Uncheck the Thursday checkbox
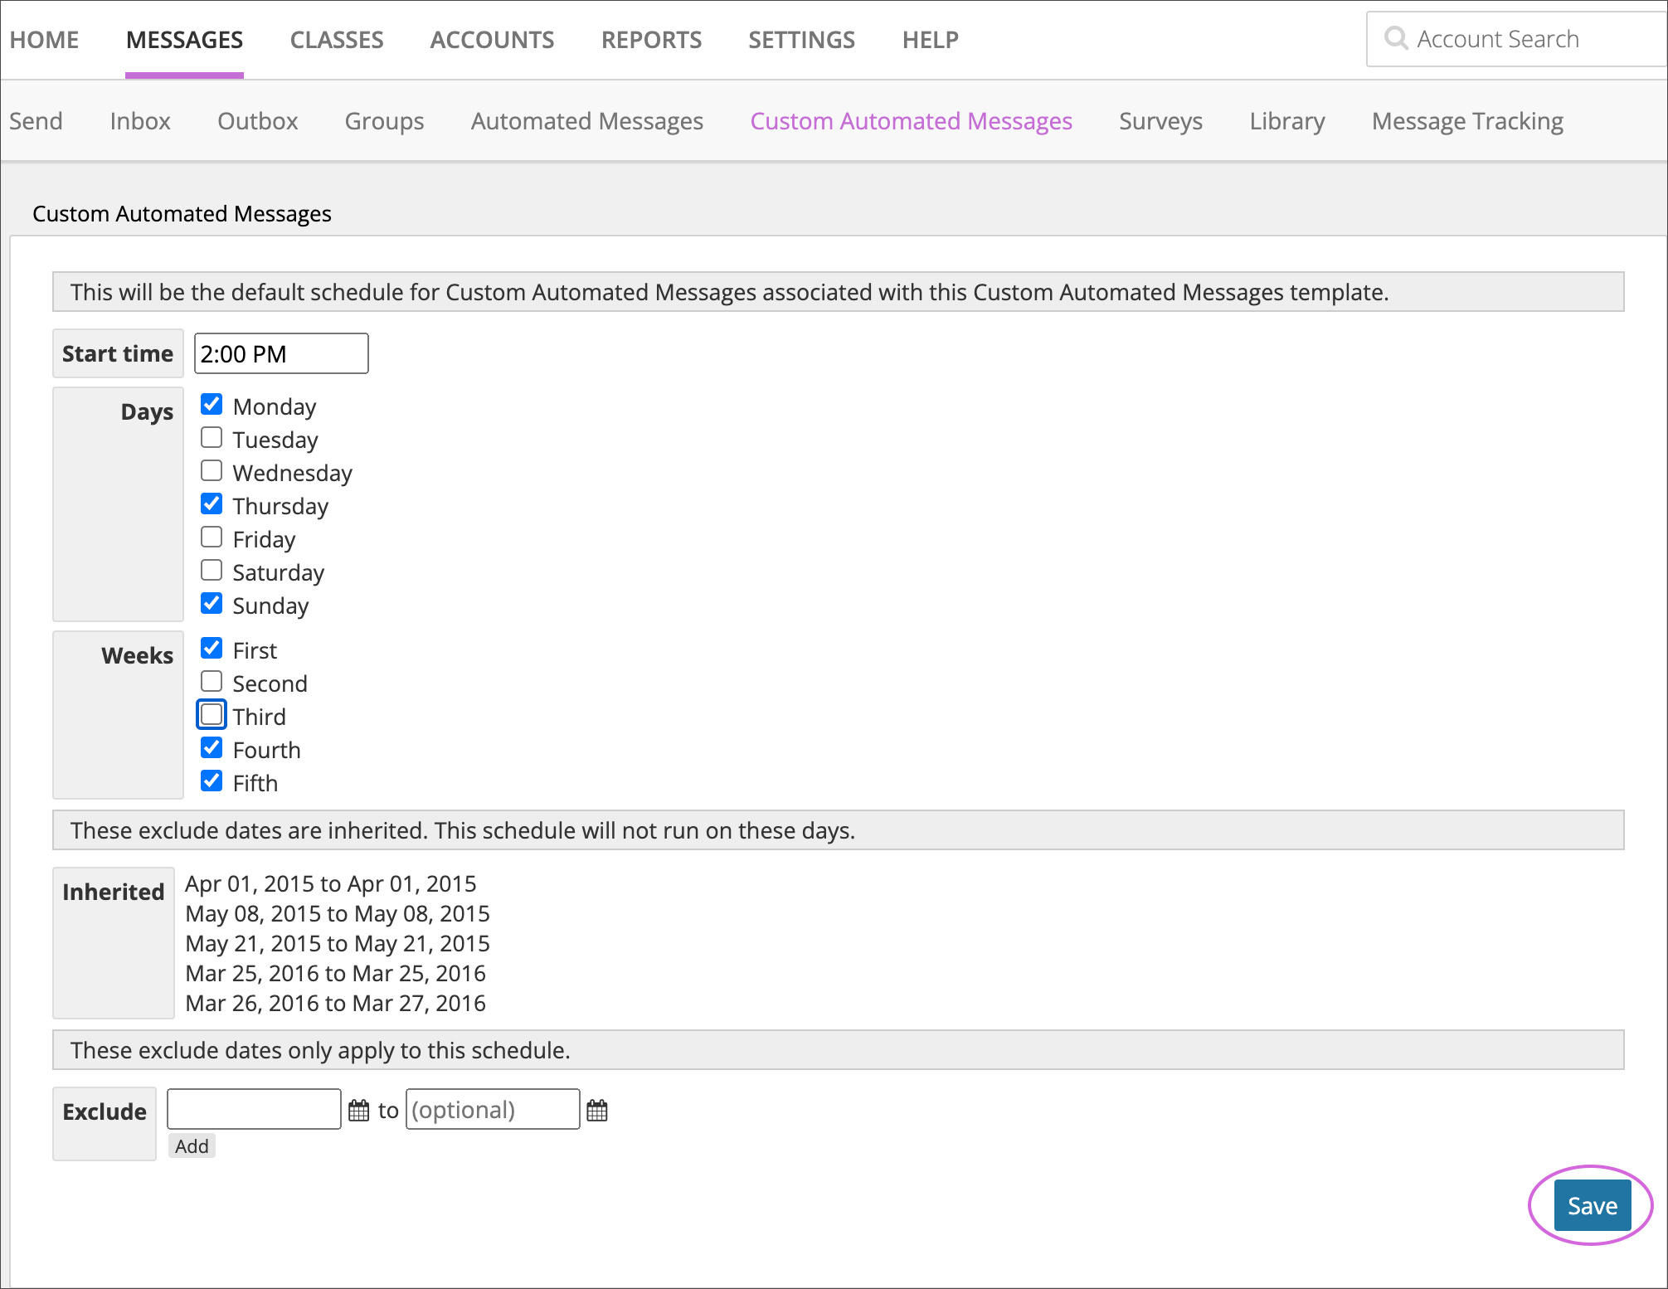Viewport: 1668px width, 1289px height. coord(212,503)
